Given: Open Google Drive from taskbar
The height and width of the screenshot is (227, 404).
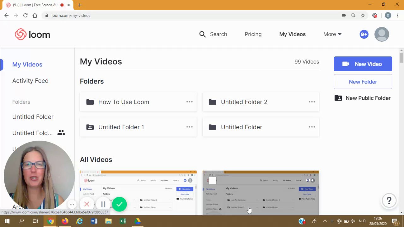Looking at the screenshot, I should (137, 221).
